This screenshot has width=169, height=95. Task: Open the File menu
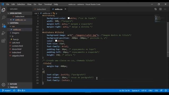[8, 4]
